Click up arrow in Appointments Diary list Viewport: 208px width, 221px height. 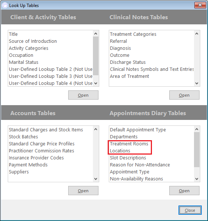click(x=197, y=129)
